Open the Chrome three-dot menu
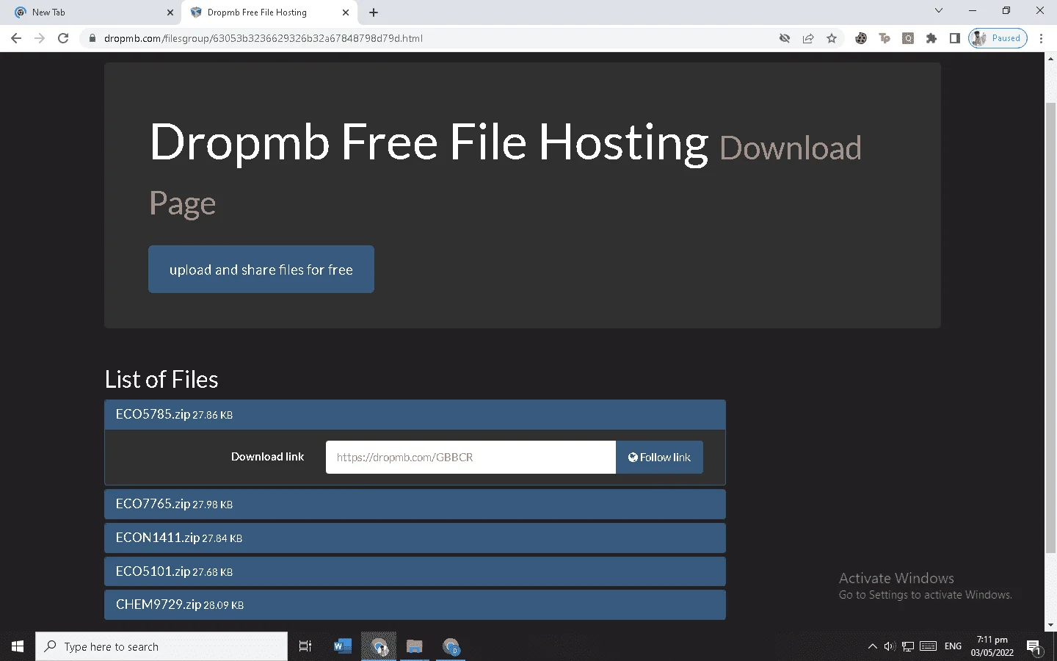 [1041, 38]
